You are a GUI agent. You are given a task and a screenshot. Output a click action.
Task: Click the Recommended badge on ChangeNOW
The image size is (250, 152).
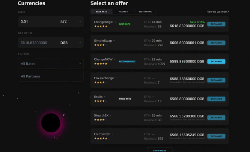tap(127, 62)
